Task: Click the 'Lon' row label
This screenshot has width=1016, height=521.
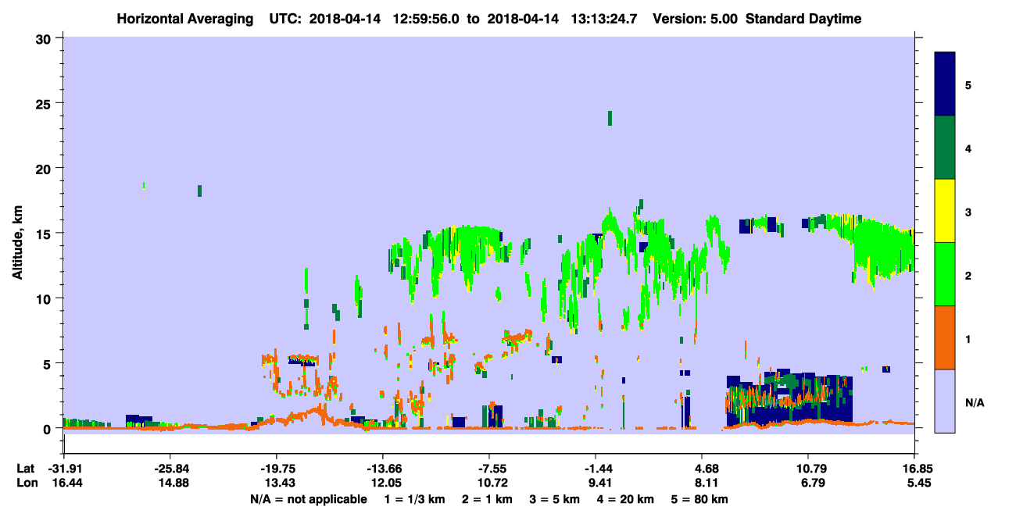Action: pos(26,483)
